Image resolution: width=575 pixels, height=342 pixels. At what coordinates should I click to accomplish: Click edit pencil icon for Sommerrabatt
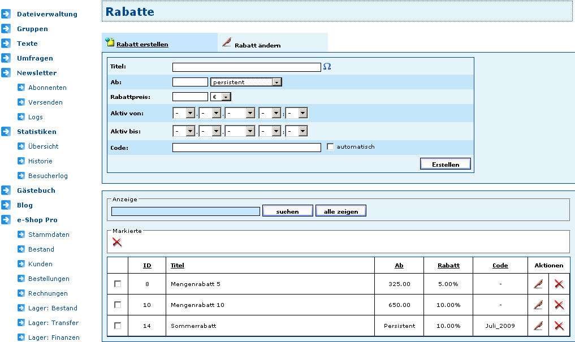pyautogui.click(x=538, y=326)
